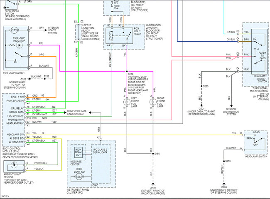Click the HEADLAMP RLY pin label

tap(15, 123)
